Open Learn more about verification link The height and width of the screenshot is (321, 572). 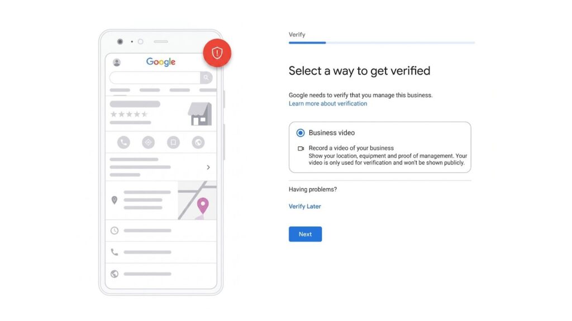328,104
